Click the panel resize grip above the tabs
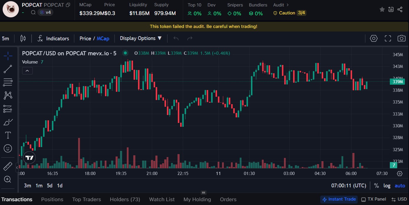 [x=203, y=193]
